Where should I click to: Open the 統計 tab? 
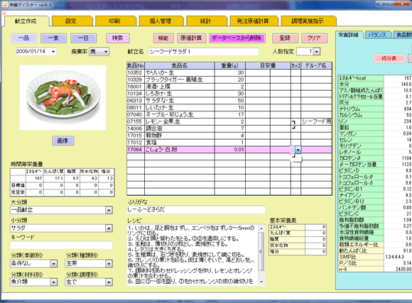point(206,21)
